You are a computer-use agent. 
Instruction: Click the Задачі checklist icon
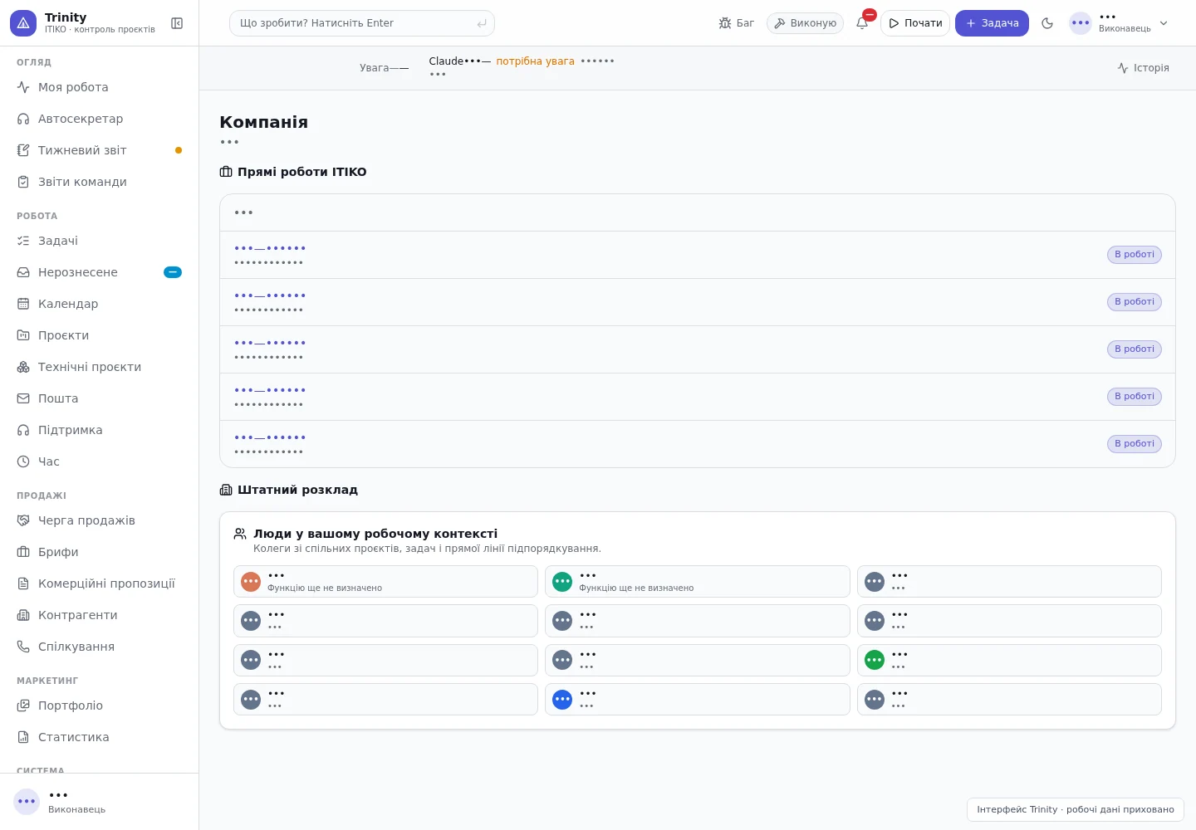coord(23,241)
